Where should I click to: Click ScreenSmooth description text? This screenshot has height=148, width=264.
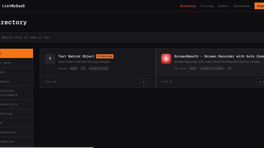coord(218,62)
